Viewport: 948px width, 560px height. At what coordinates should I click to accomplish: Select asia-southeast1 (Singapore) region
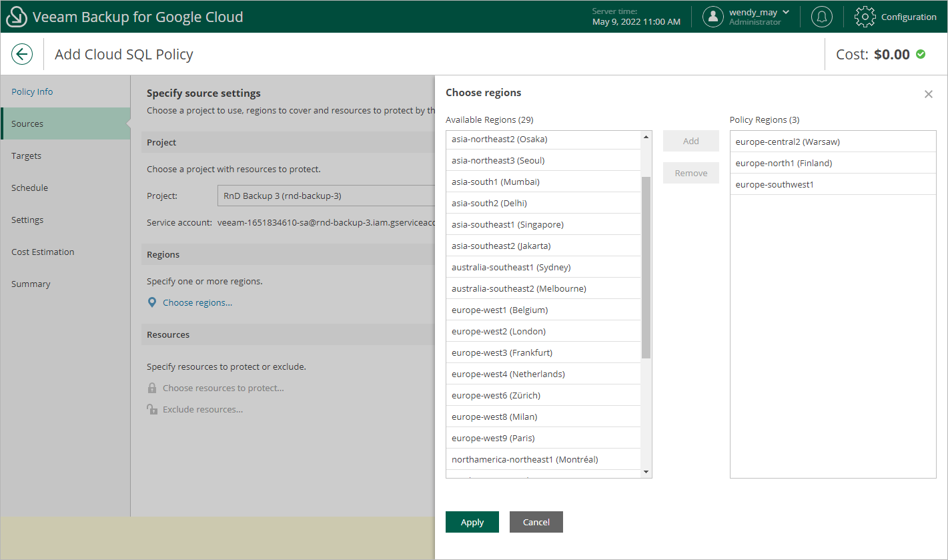click(x=543, y=224)
